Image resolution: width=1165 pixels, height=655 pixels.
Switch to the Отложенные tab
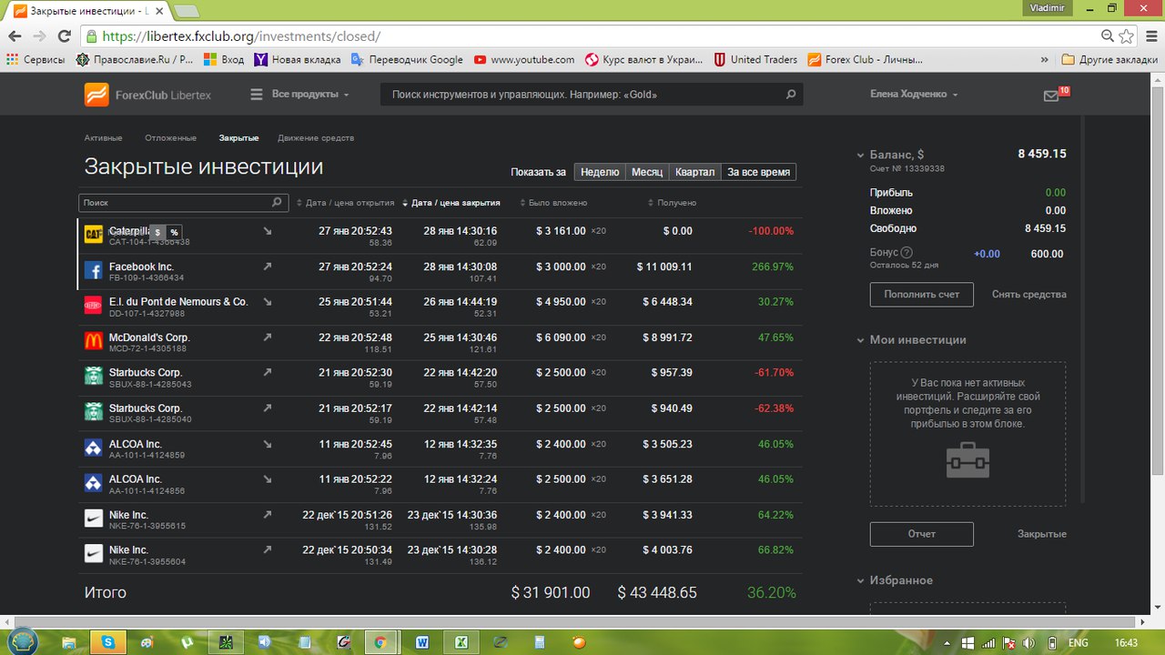click(x=170, y=138)
